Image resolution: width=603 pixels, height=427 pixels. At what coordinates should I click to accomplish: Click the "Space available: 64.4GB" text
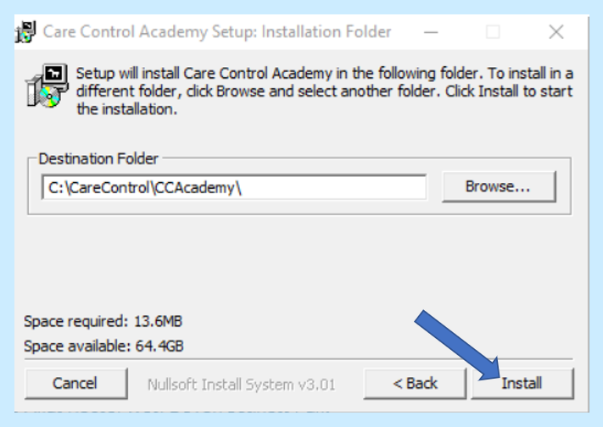103,346
